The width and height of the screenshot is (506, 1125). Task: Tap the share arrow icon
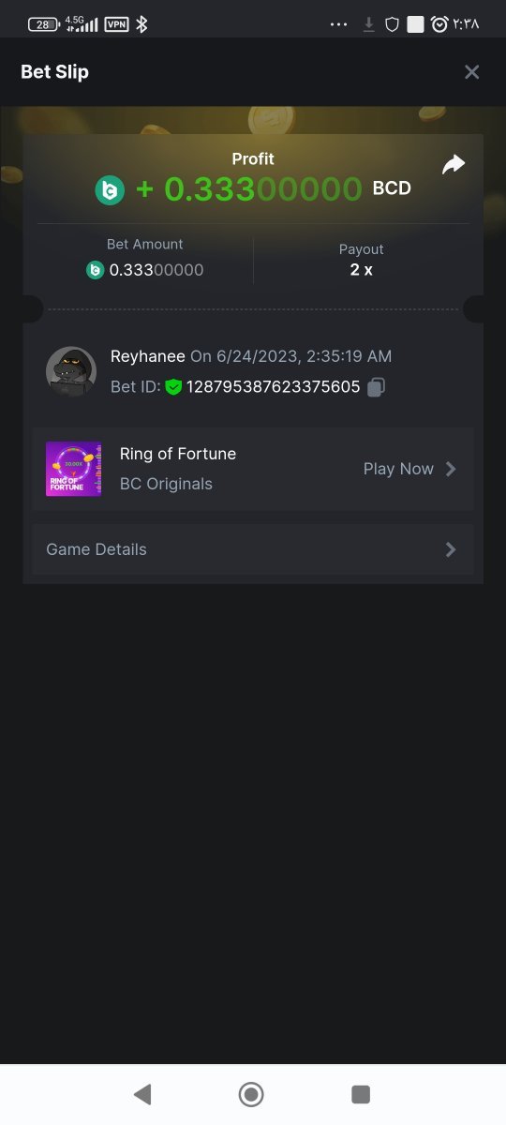(454, 165)
